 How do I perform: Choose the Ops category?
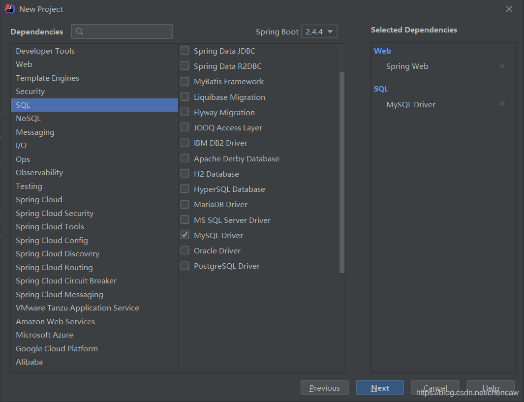coord(94,159)
